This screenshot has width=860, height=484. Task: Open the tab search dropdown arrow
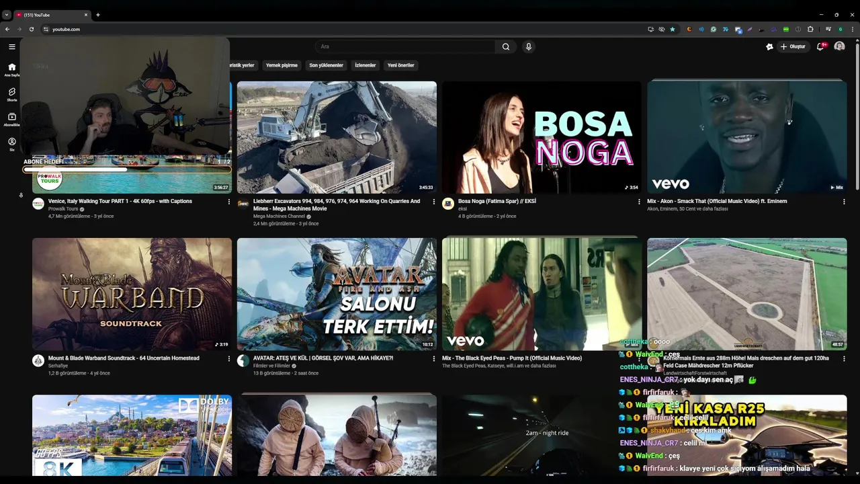[7, 15]
